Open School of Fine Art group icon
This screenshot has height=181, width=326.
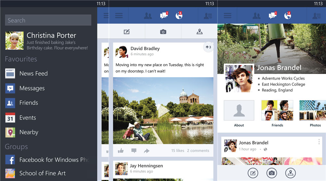point(10,173)
